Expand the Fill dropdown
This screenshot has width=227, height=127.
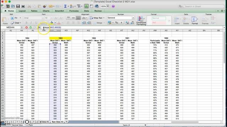coord(20,18)
